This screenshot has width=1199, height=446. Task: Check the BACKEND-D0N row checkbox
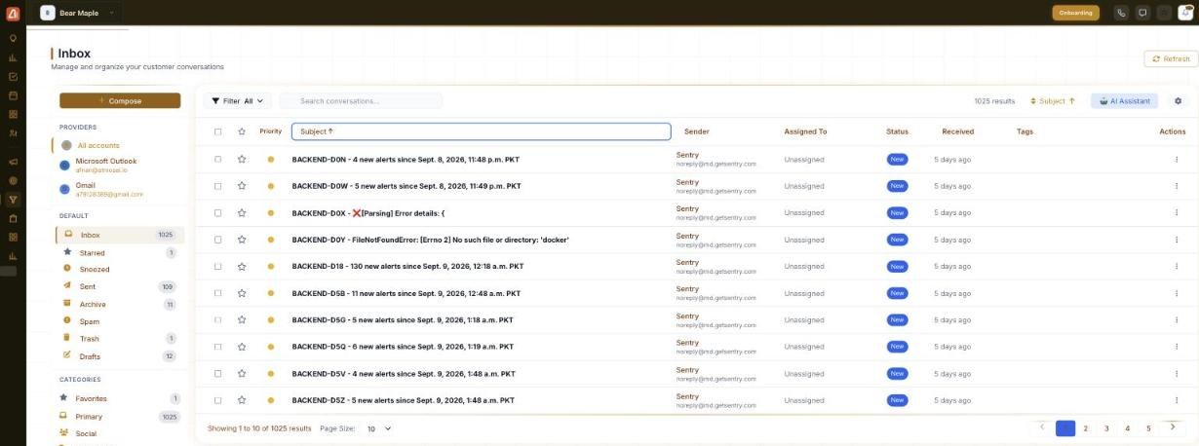(x=217, y=159)
